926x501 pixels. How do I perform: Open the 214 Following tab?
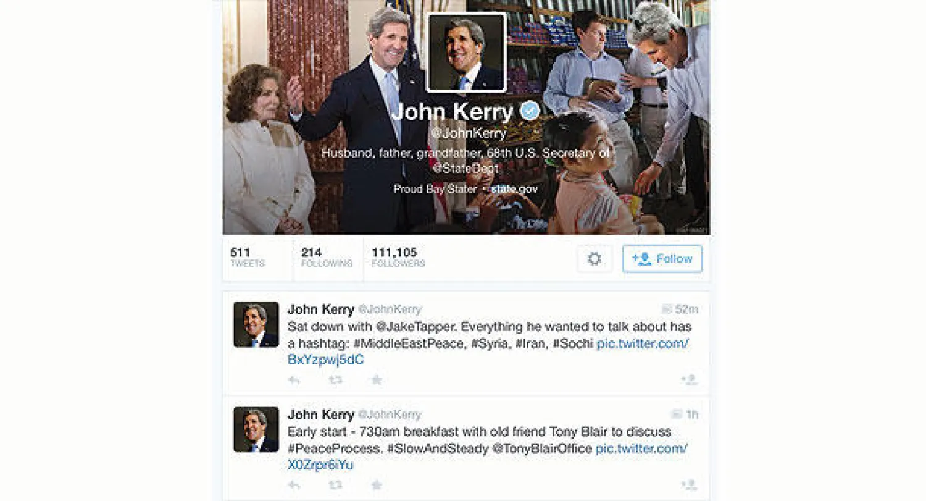click(327, 258)
